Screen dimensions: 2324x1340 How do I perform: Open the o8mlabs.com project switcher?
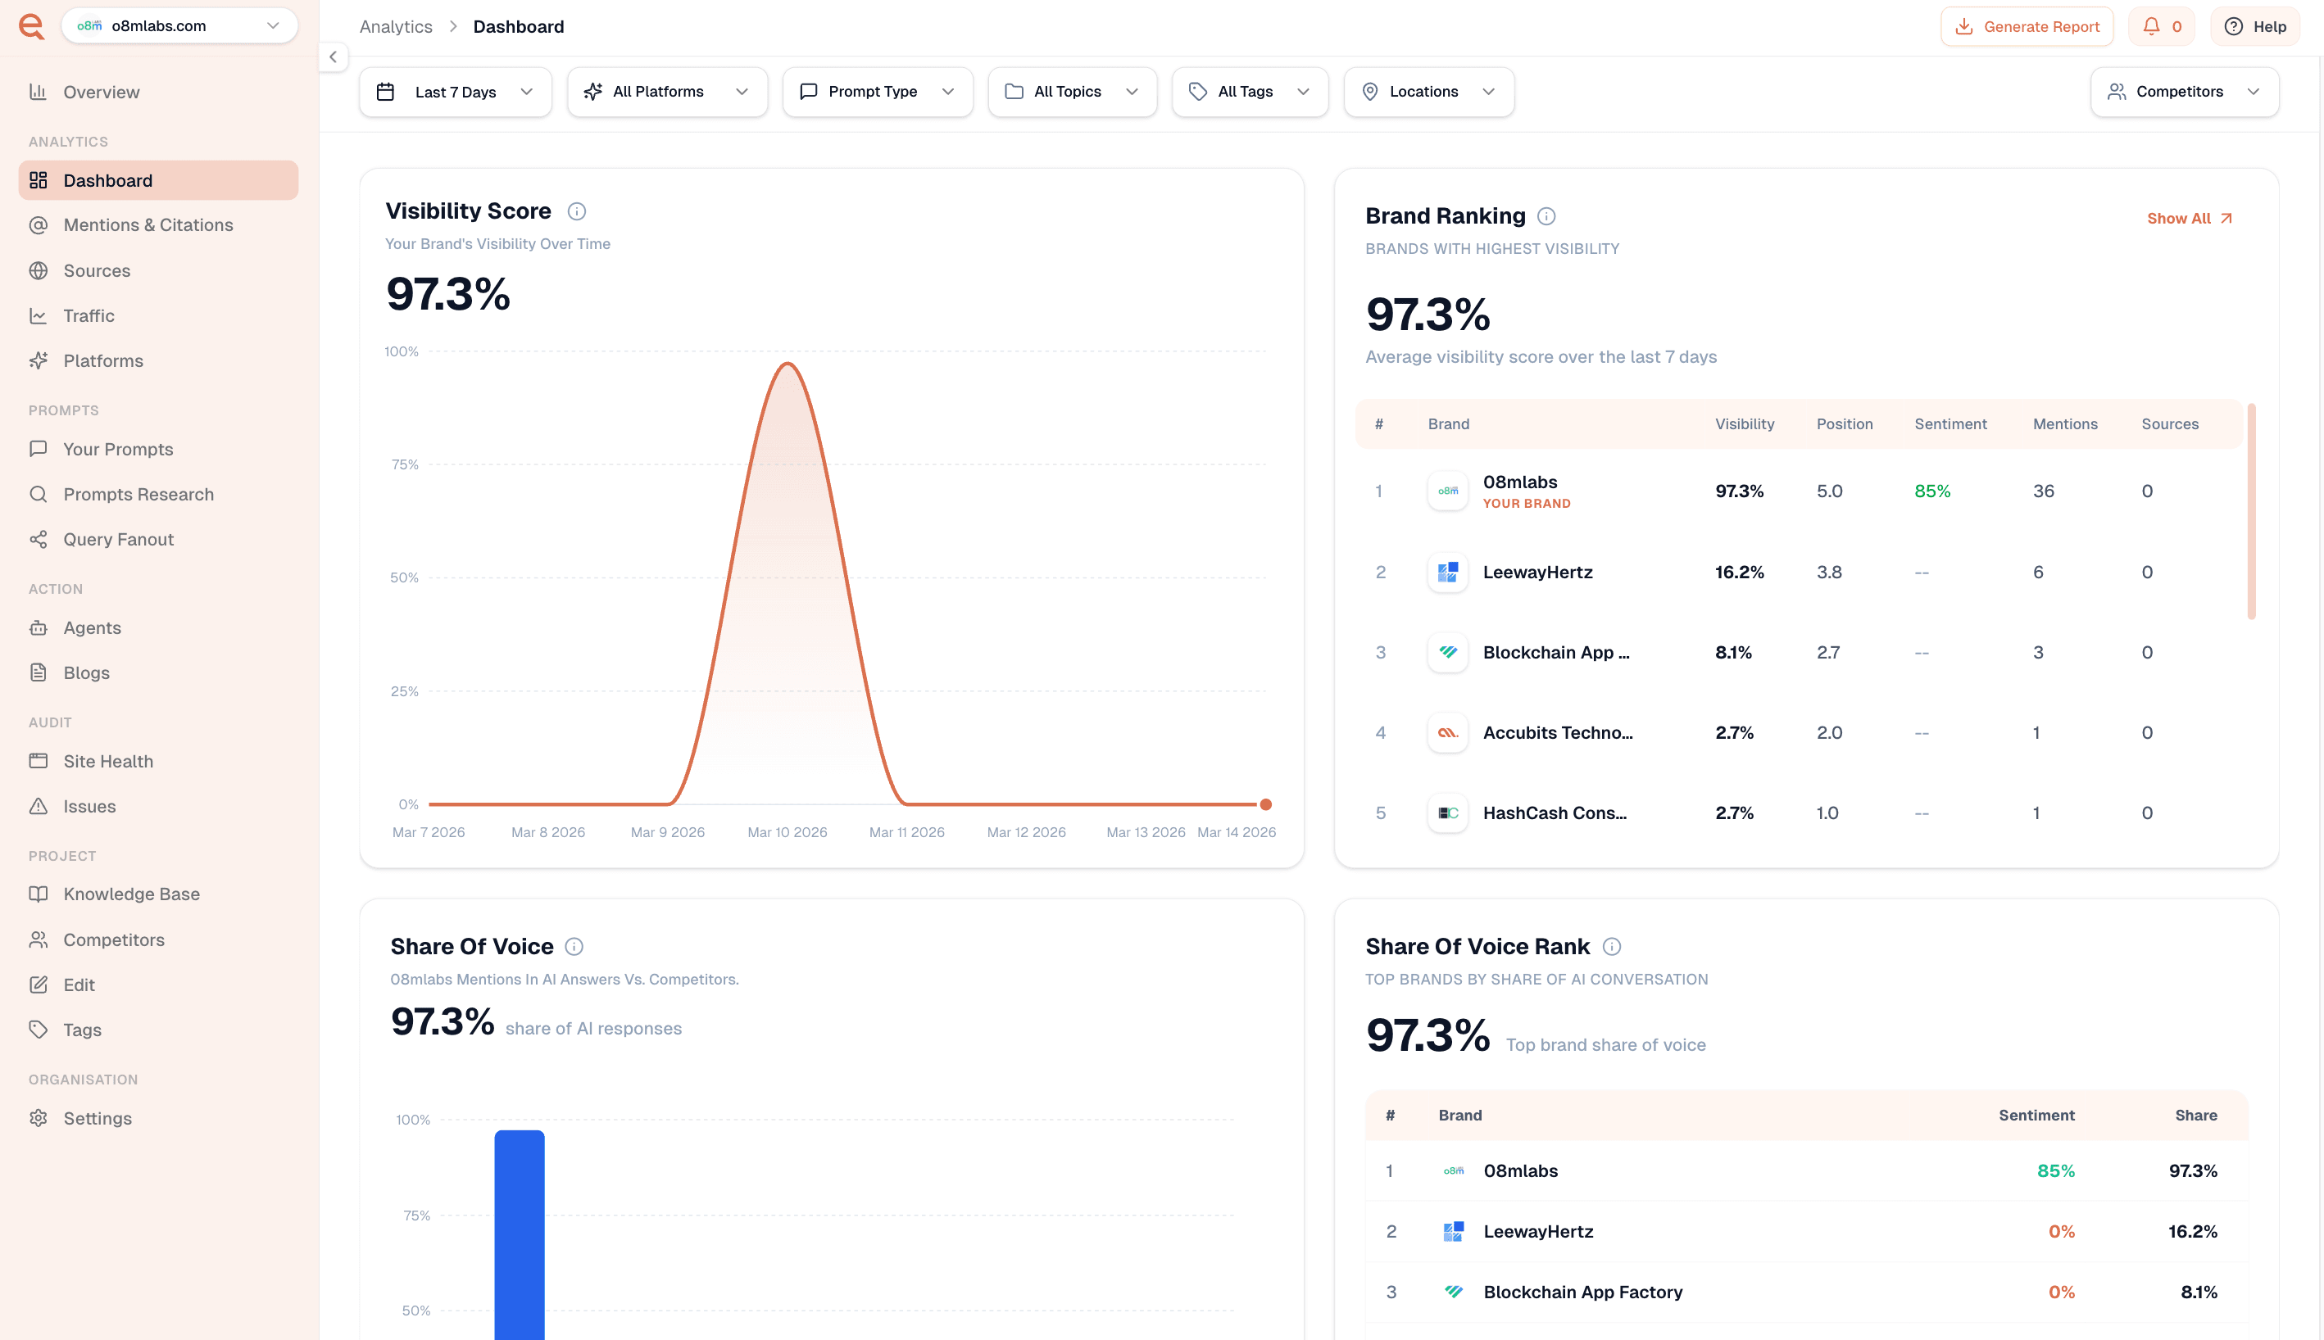[x=179, y=25]
